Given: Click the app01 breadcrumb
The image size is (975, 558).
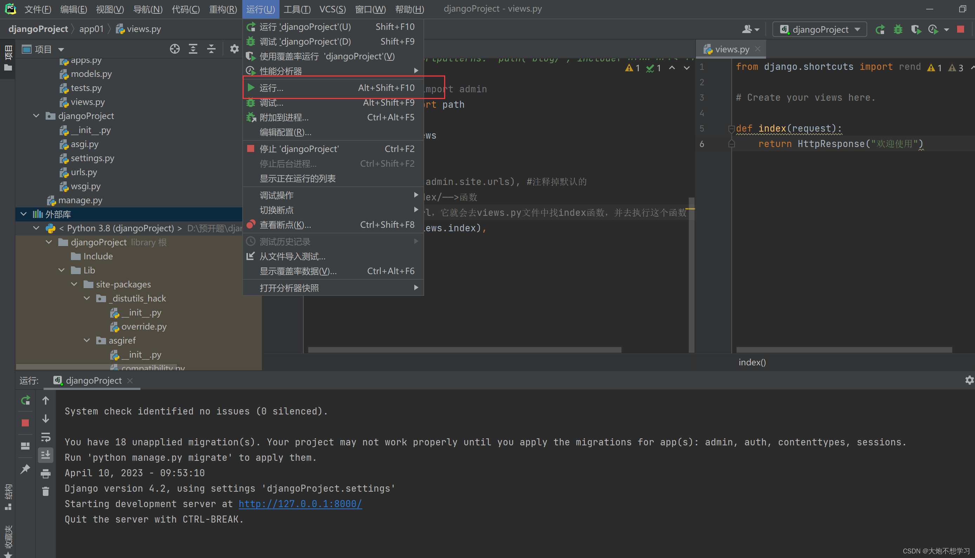Looking at the screenshot, I should tap(91, 29).
